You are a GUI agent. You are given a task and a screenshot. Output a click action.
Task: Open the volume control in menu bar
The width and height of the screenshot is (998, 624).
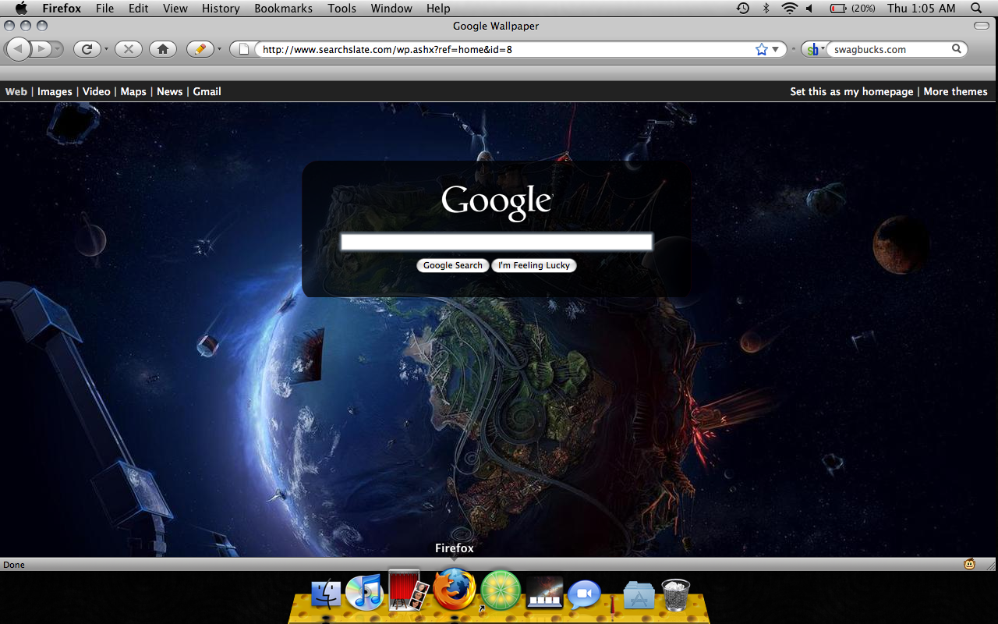(x=809, y=9)
